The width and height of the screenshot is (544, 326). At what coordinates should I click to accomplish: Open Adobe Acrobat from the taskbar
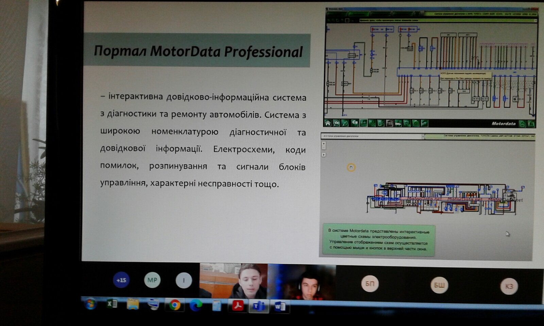tap(238, 306)
